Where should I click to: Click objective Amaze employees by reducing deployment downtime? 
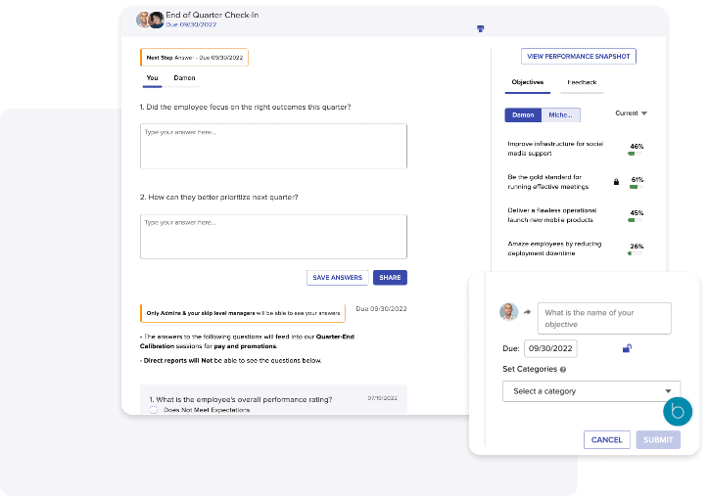pyautogui.click(x=554, y=248)
